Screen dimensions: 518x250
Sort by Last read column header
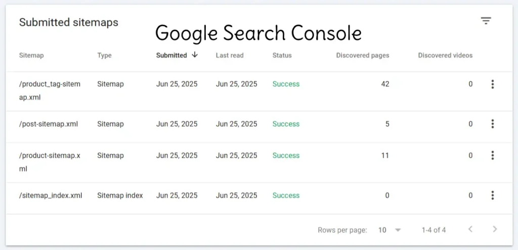[230, 56]
